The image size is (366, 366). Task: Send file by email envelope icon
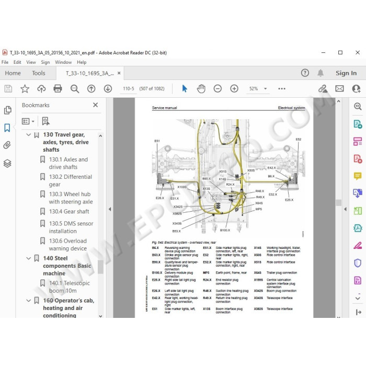pos(339,89)
